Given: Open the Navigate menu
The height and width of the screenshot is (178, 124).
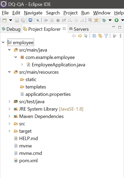Looking at the screenshot, I should tap(33, 13).
